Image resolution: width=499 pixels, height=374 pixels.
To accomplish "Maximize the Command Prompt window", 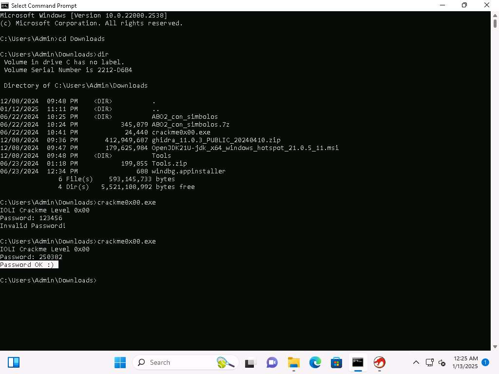I will [x=464, y=5].
